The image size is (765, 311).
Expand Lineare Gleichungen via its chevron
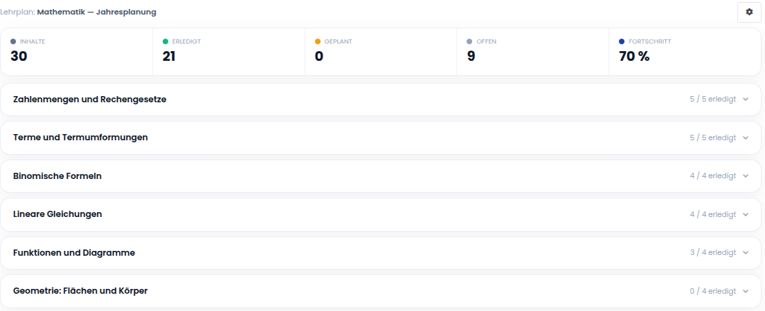[746, 214]
